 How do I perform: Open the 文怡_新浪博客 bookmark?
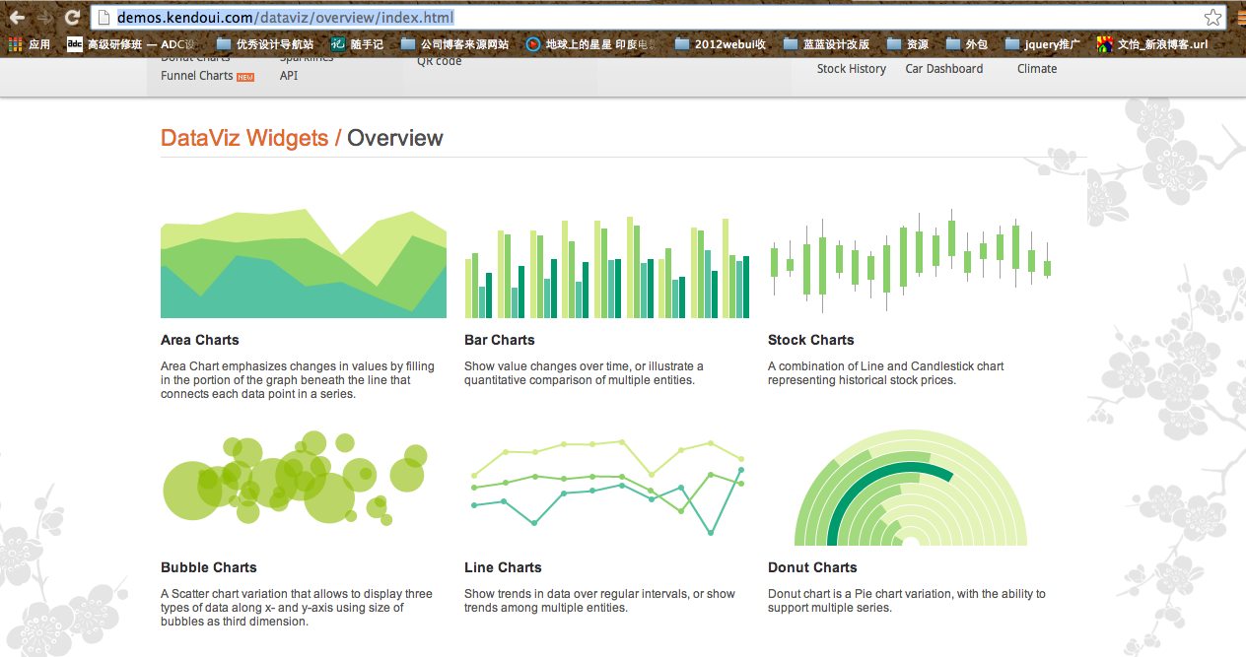coord(1152,44)
